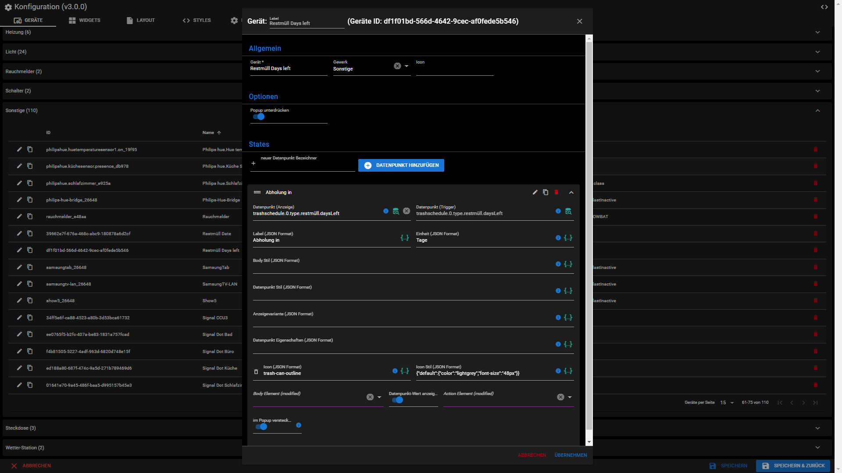Click Speichern & Zurück button
Screen dimensions: 842x473
(793, 466)
